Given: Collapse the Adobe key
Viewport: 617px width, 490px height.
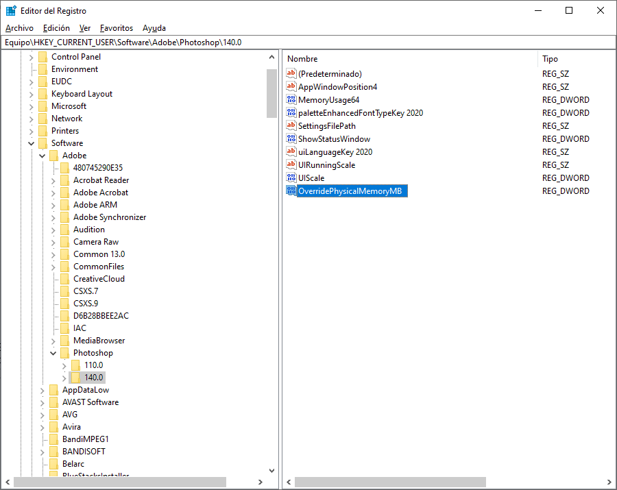Looking at the screenshot, I should (42, 156).
